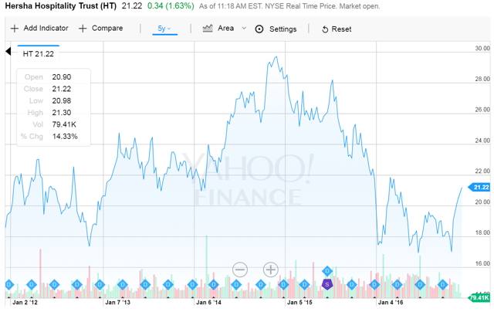The image size is (494, 312).
Task: Click the Vol value 79.41K in the info box
Action: pyautogui.click(x=64, y=124)
